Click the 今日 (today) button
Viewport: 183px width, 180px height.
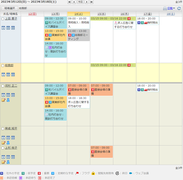click(x=80, y=2)
